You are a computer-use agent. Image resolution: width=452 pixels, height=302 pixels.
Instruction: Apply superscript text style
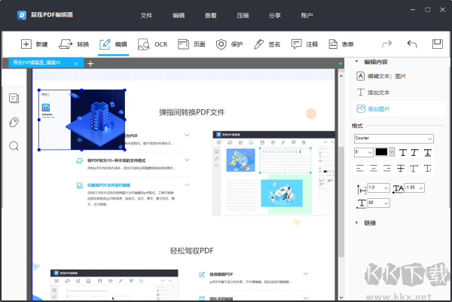pyautogui.click(x=414, y=168)
